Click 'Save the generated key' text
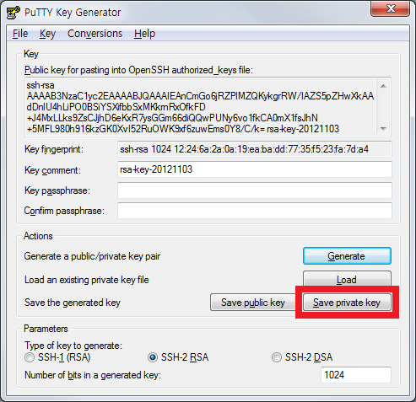 [x=73, y=303]
